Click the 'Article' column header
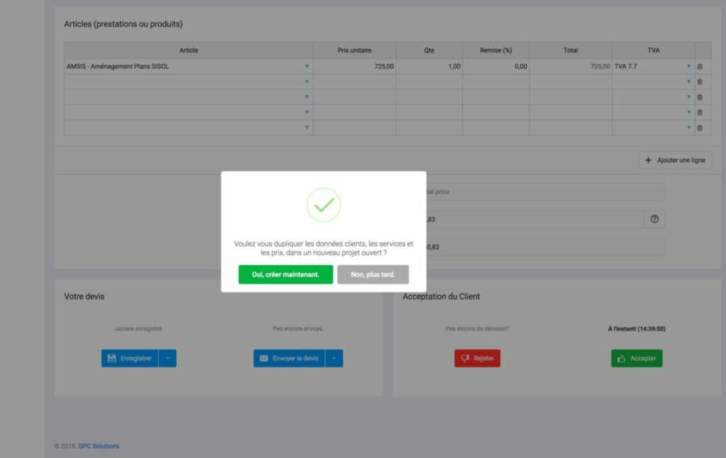The width and height of the screenshot is (726, 458). click(x=189, y=50)
